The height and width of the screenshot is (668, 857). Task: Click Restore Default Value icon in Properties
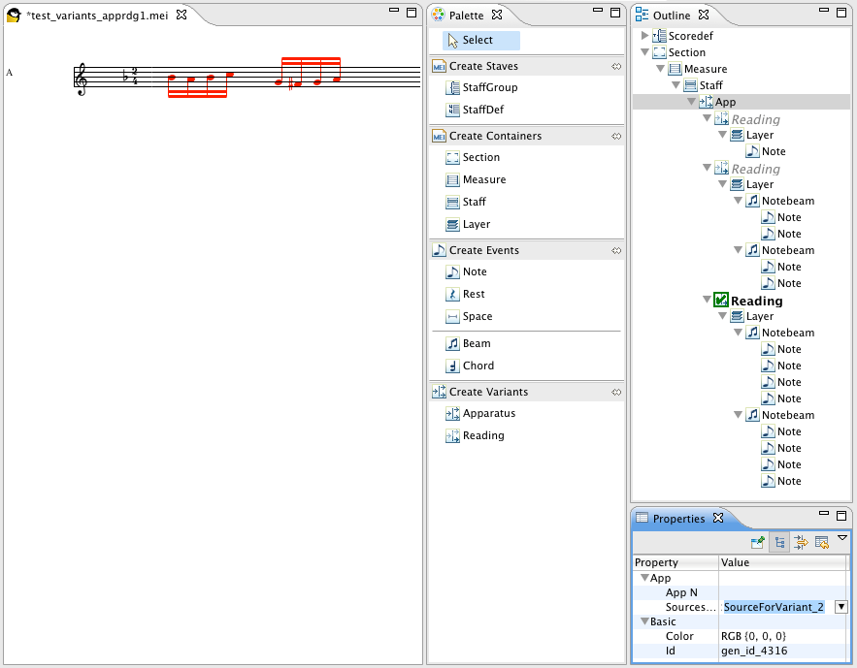822,543
